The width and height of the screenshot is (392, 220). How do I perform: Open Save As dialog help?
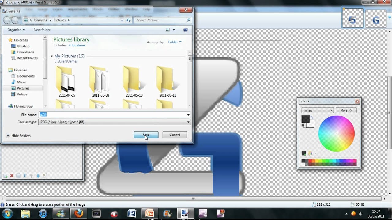[186, 30]
